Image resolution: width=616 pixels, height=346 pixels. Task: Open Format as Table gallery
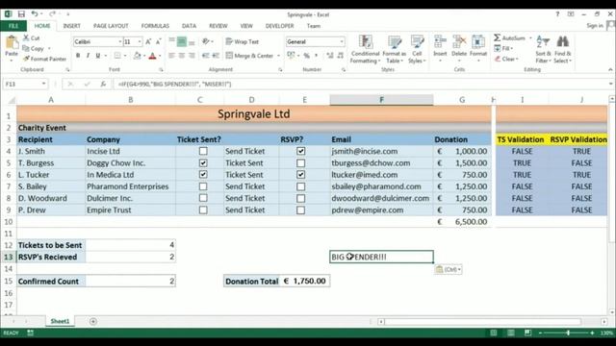click(395, 49)
